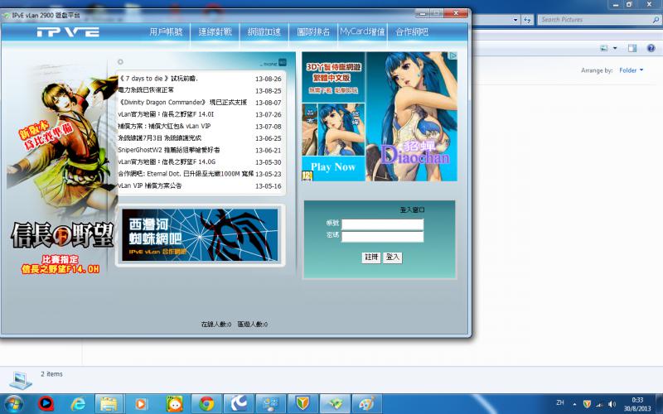Open Google Chrome from the taskbar
663x414 pixels.
coord(205,403)
